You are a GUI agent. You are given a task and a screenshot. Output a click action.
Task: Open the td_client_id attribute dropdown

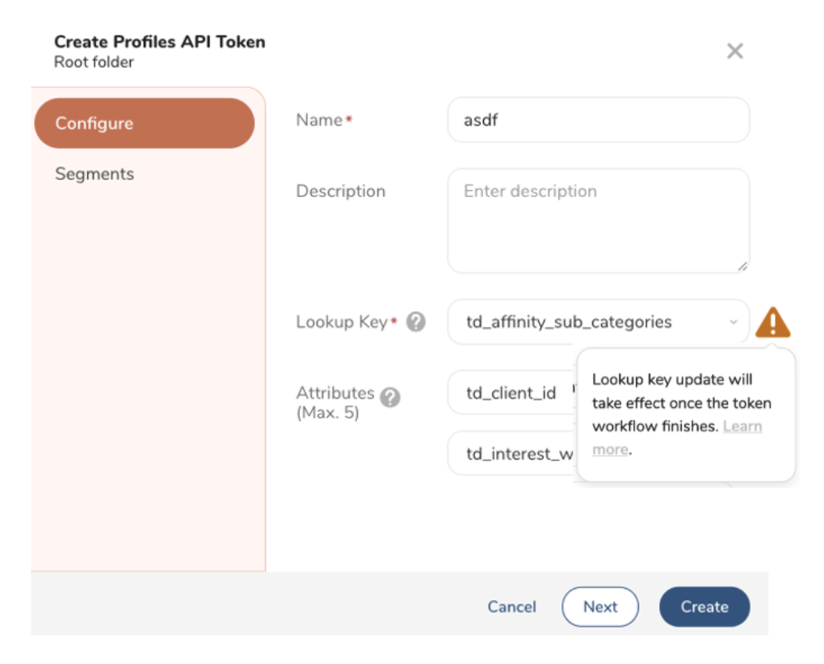(x=511, y=393)
